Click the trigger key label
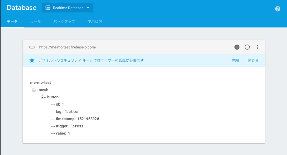The height and width of the screenshot is (155, 287). (x=62, y=126)
